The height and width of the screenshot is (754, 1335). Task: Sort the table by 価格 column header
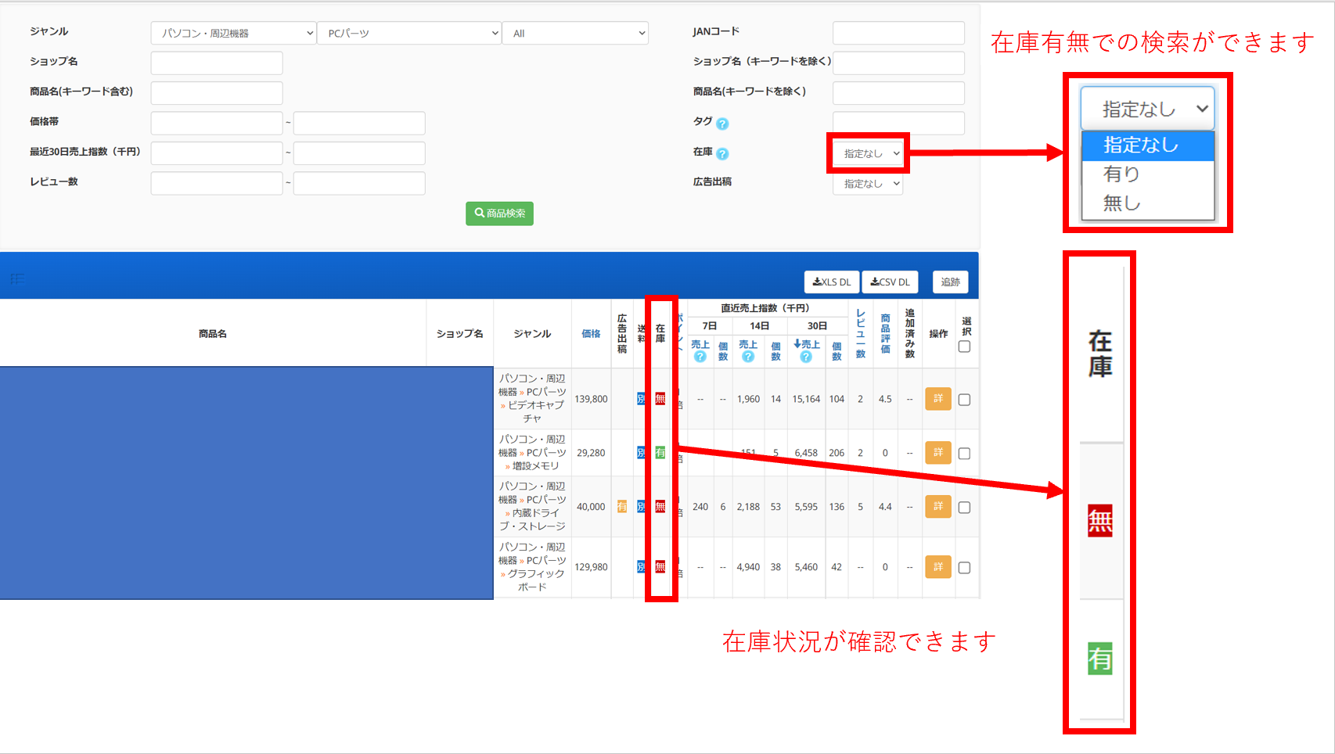[x=591, y=334]
